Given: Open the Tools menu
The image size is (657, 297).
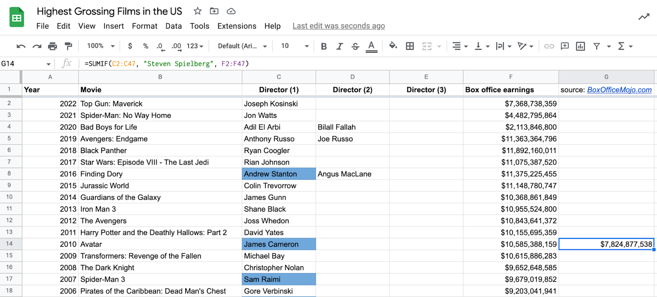Looking at the screenshot, I should (x=199, y=26).
